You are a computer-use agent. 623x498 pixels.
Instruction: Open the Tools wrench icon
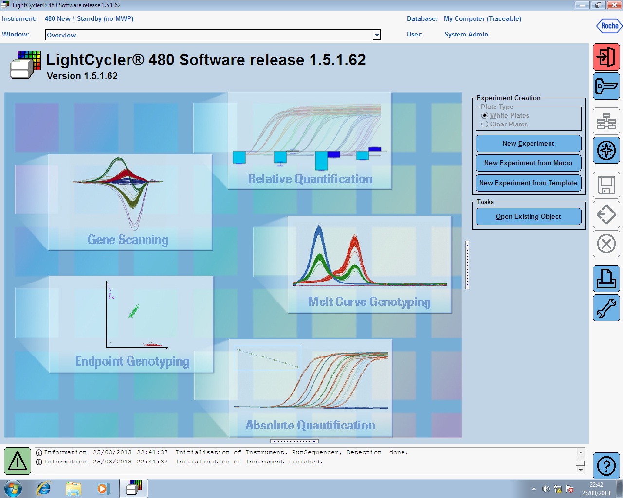(606, 308)
